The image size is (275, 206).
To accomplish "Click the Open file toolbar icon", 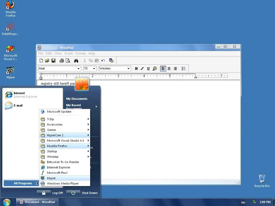I will [x=47, y=61].
